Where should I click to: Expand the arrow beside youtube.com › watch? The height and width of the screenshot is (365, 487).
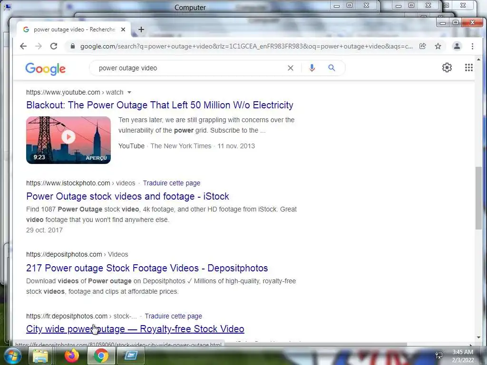pos(129,93)
